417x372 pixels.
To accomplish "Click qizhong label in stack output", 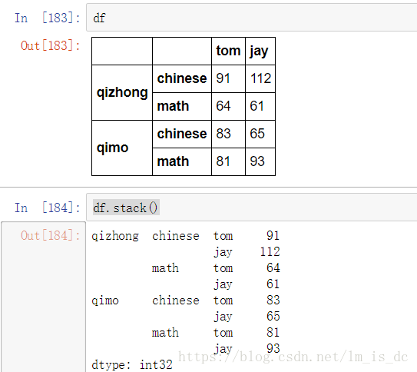I will click(115, 236).
